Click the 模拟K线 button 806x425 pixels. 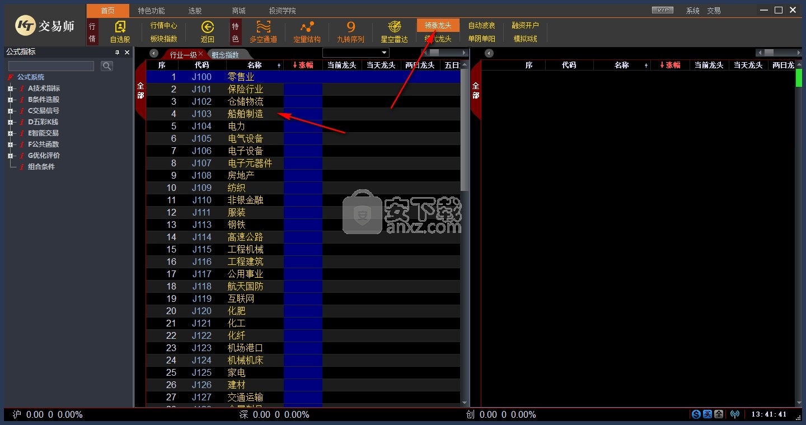pos(526,39)
